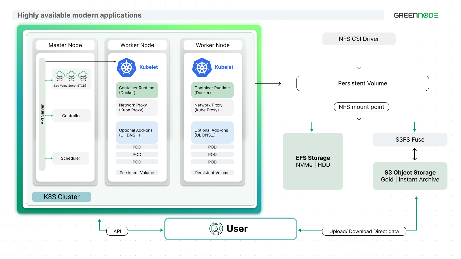Click the 'User' text label
Screen dimensions: 461x259
click(237, 228)
